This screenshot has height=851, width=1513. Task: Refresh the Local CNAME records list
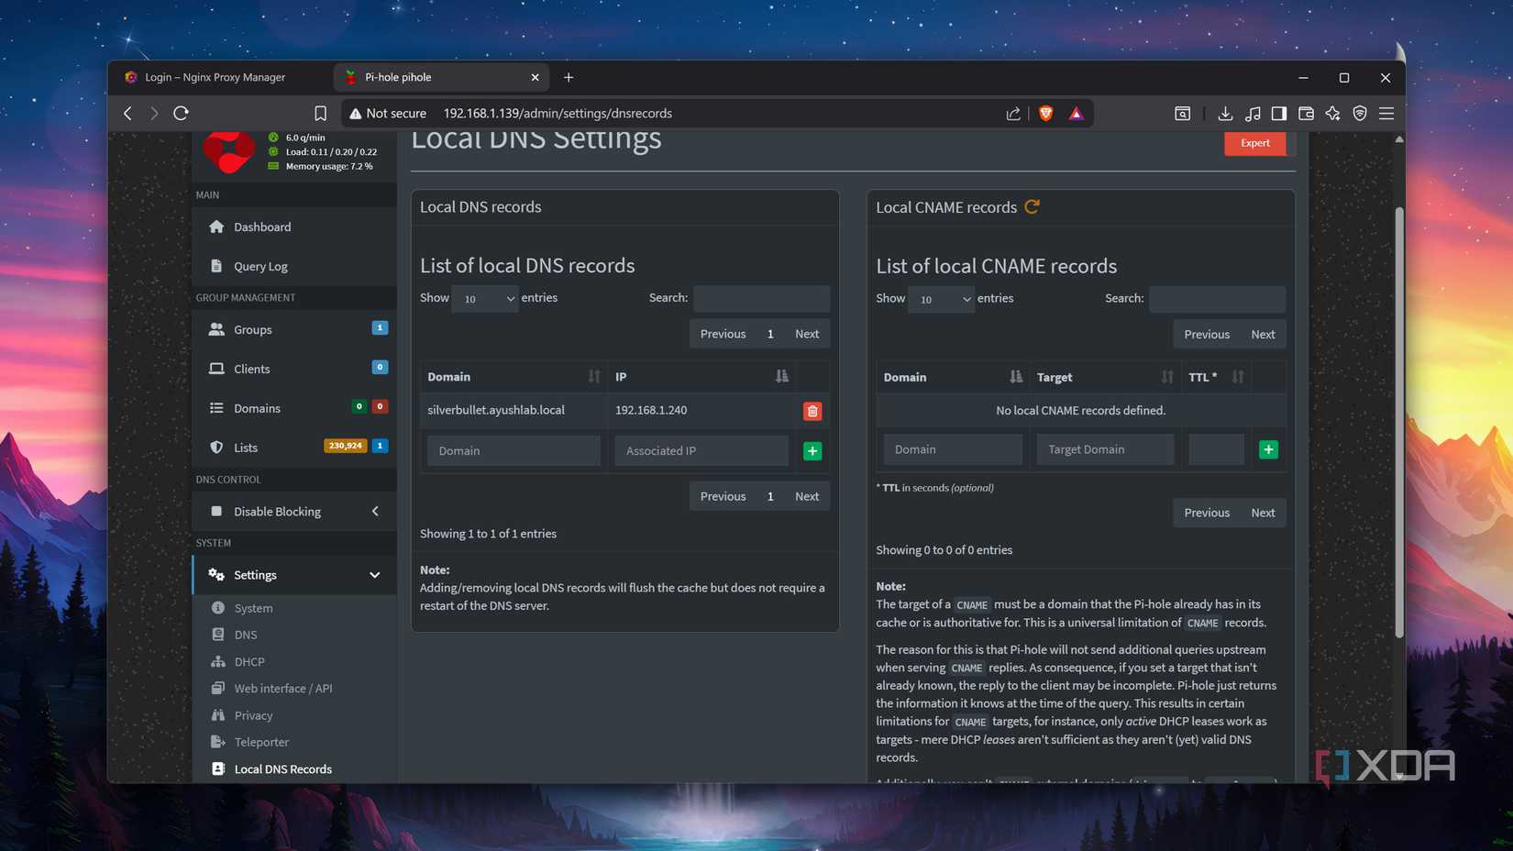click(x=1032, y=207)
